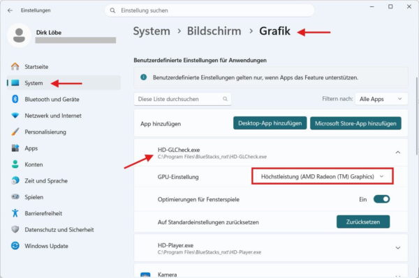Click the Bluetooth icon in sidebar
The image size is (419, 278).
[15, 99]
